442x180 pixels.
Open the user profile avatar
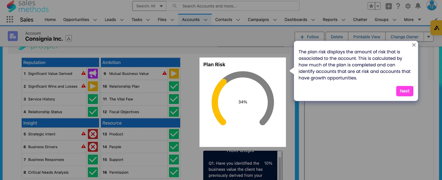coord(432,5)
